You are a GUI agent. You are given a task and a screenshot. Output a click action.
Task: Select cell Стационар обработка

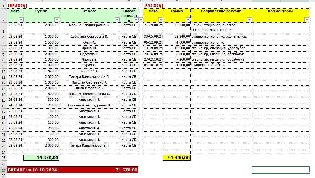pos(221,65)
